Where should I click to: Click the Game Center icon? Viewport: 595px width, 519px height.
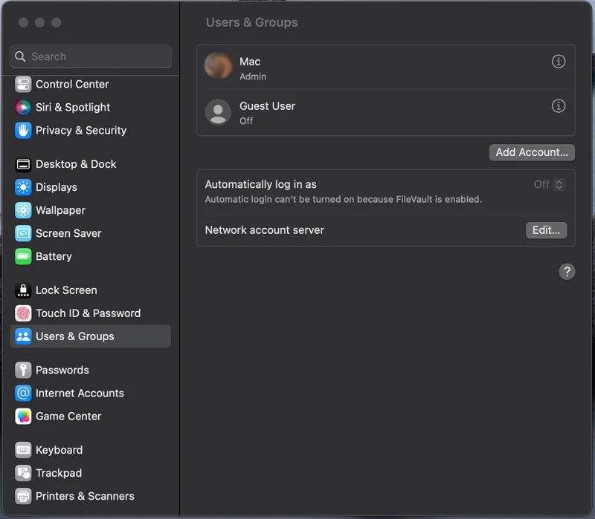coord(23,416)
